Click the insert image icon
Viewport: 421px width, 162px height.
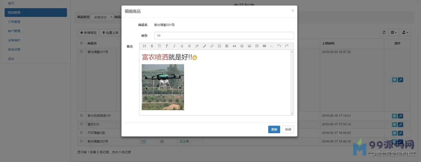pos(249,46)
